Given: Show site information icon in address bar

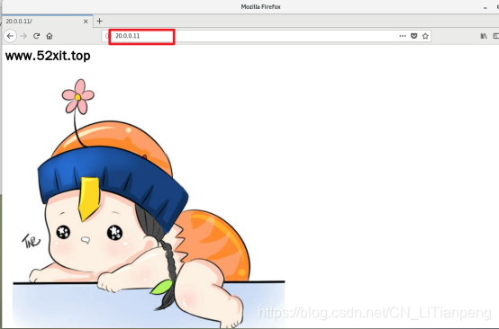Looking at the screenshot, I should pyautogui.click(x=107, y=36).
